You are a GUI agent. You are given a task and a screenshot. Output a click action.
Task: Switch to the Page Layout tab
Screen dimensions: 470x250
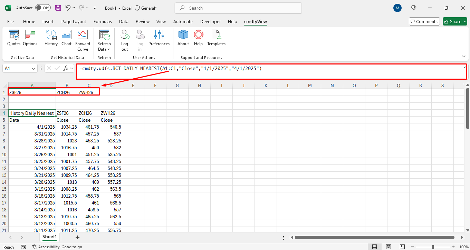pos(74,21)
